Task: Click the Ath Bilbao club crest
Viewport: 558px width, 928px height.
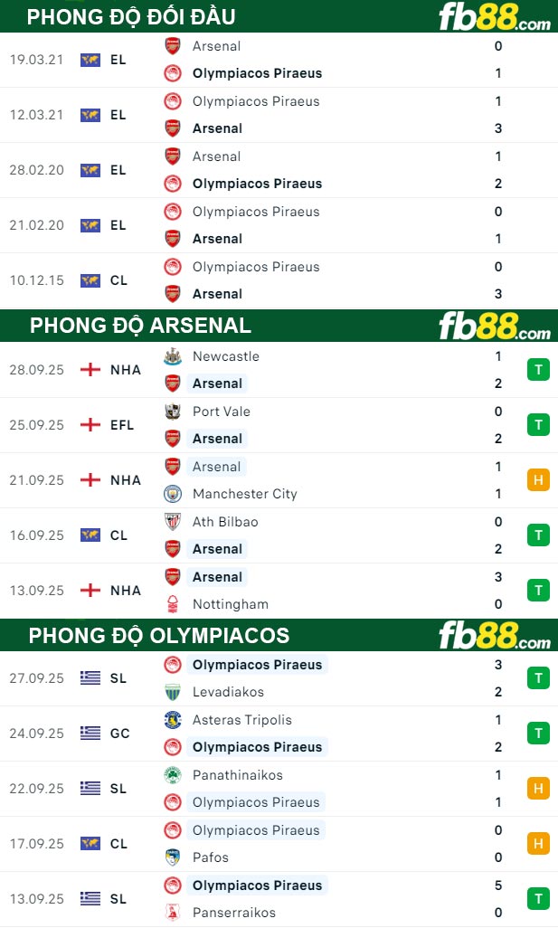Action: point(172,522)
